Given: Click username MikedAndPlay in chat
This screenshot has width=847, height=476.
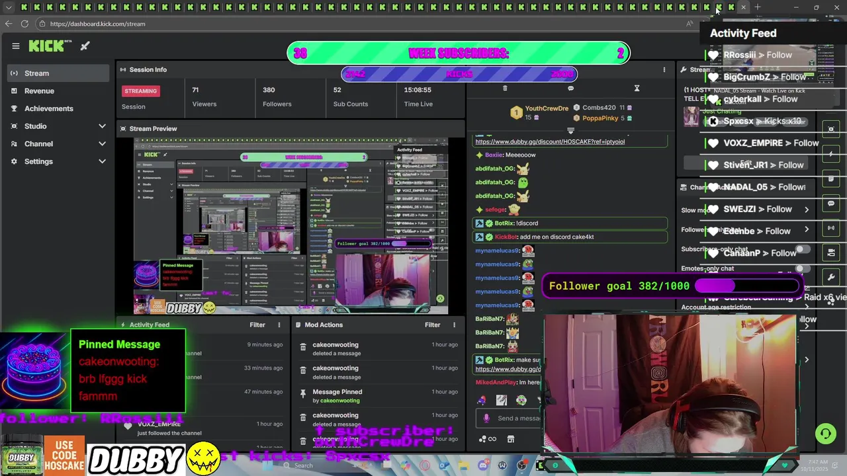Looking at the screenshot, I should tap(496, 382).
